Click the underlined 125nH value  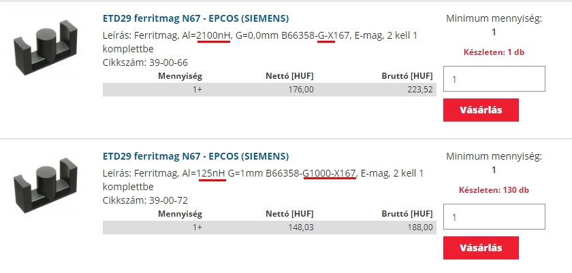(211, 173)
